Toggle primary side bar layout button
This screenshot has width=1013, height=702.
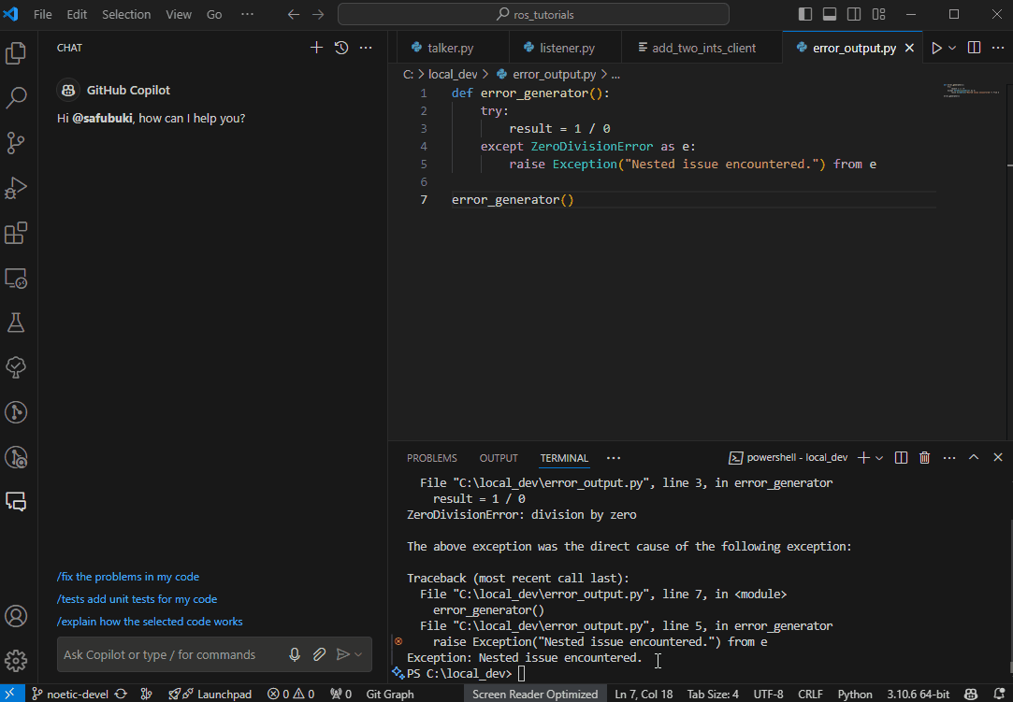805,14
